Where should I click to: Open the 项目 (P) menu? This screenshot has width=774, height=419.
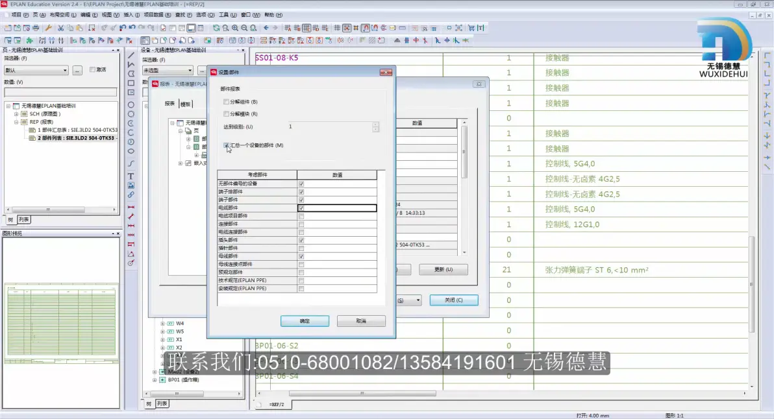[19, 15]
